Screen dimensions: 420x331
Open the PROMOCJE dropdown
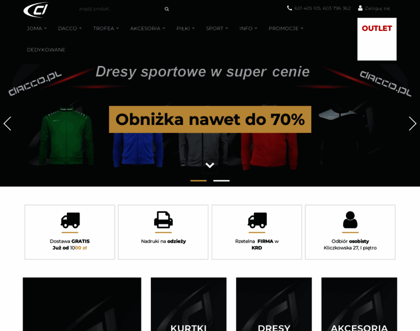click(x=286, y=28)
